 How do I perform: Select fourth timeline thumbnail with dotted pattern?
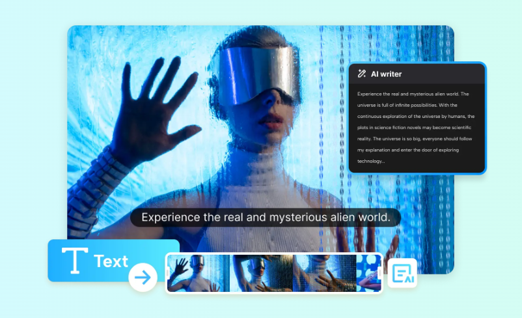(368, 273)
